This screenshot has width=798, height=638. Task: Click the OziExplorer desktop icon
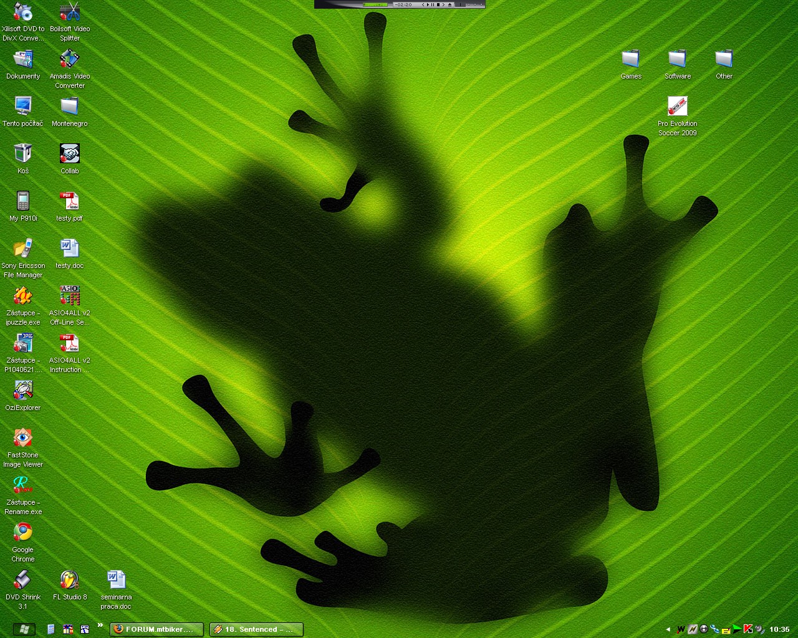[x=23, y=391]
